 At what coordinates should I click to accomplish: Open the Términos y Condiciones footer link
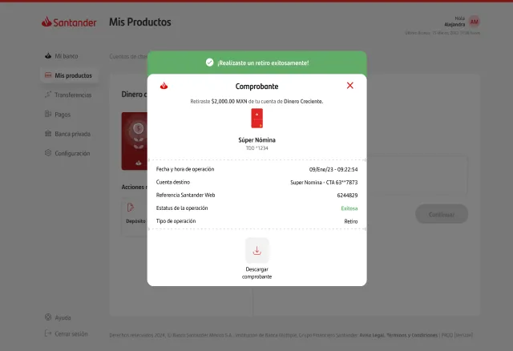[x=412, y=335]
